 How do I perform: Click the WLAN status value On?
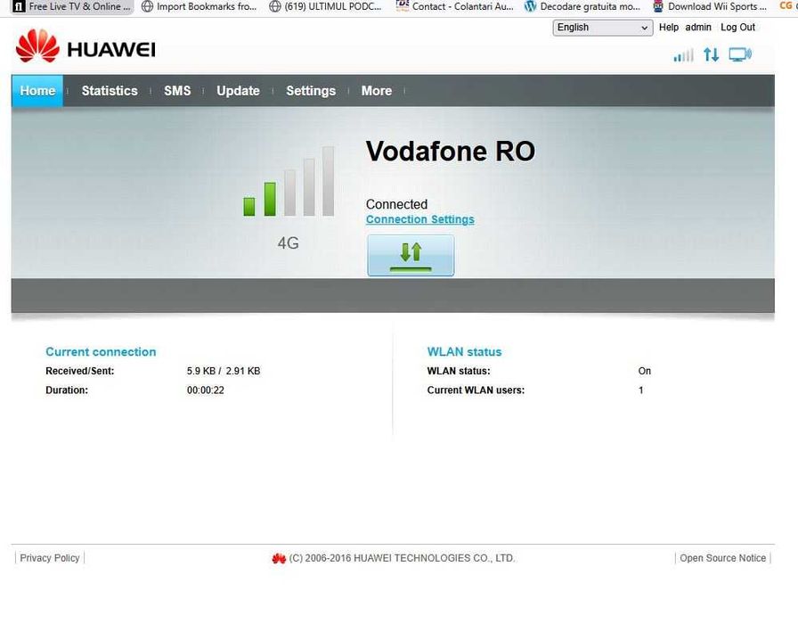click(644, 371)
